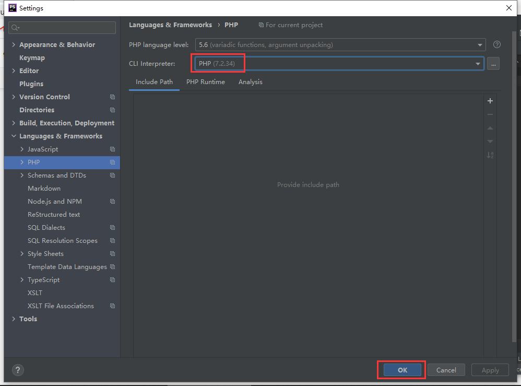Switch to the Analysis tab
Screen dimensions: 521x386
(251, 82)
